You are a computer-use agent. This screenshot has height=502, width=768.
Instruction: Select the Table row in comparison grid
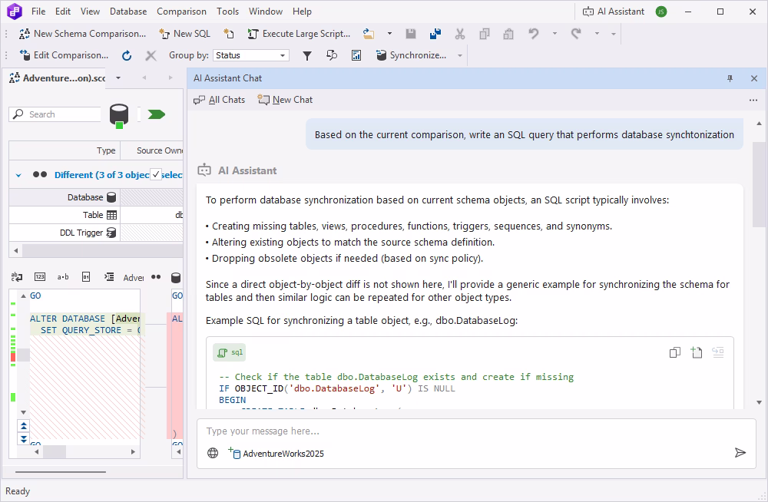tap(96, 215)
